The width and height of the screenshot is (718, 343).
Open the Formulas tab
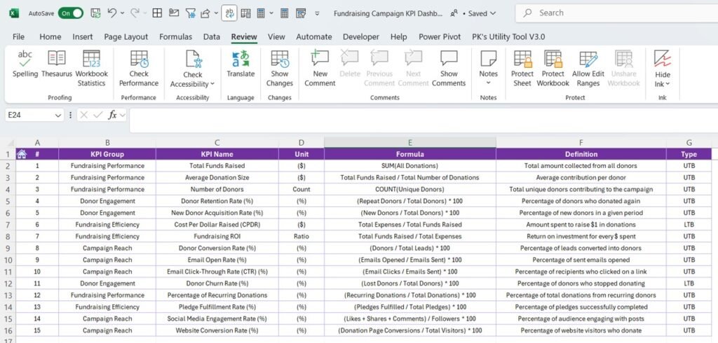point(175,37)
